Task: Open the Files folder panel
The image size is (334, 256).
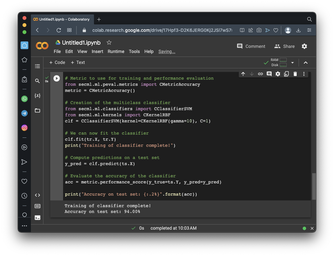Action: click(37, 110)
